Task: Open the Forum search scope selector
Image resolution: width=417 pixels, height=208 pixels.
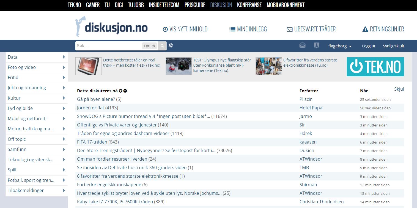Action: point(149,46)
